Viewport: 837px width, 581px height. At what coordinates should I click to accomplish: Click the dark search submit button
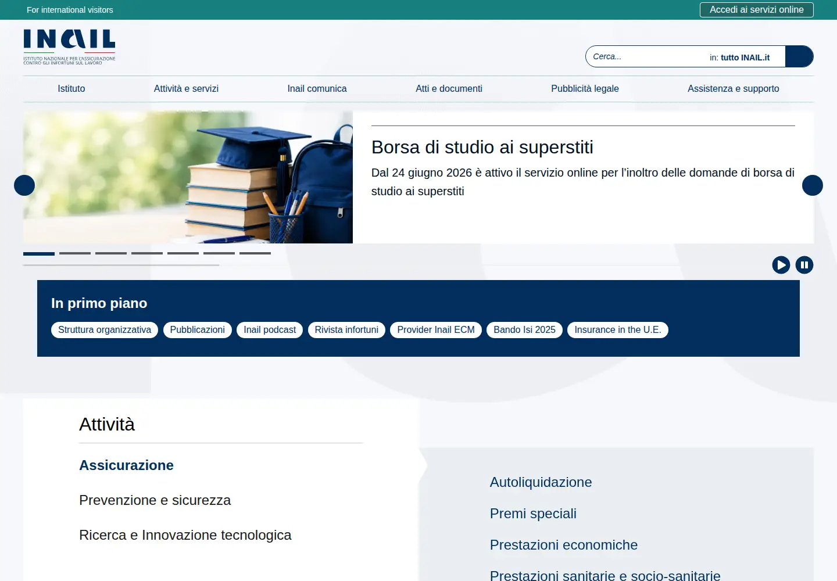(799, 56)
